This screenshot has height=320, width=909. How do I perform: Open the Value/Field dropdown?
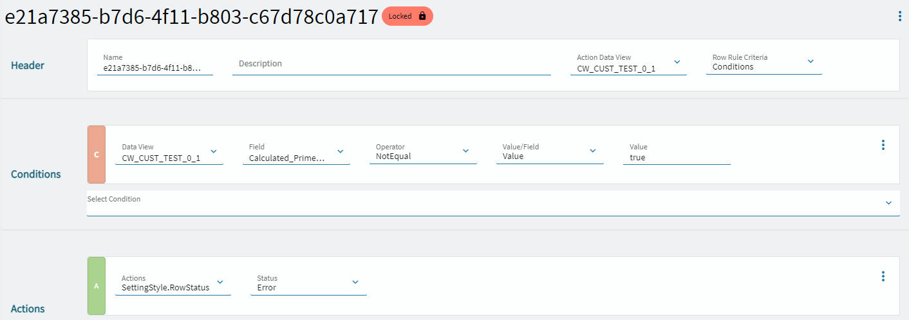coord(550,153)
